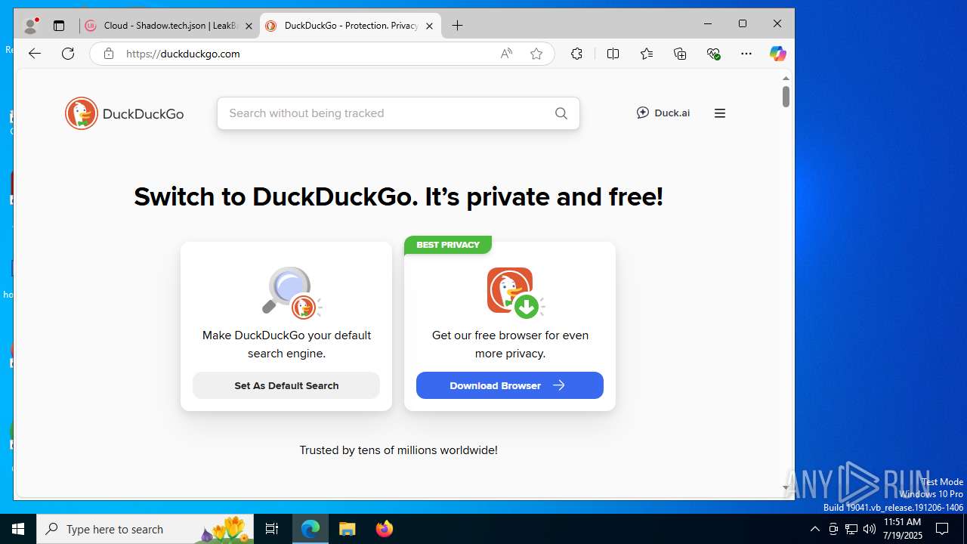
Task: Toggle Split screen view
Action: (x=613, y=54)
